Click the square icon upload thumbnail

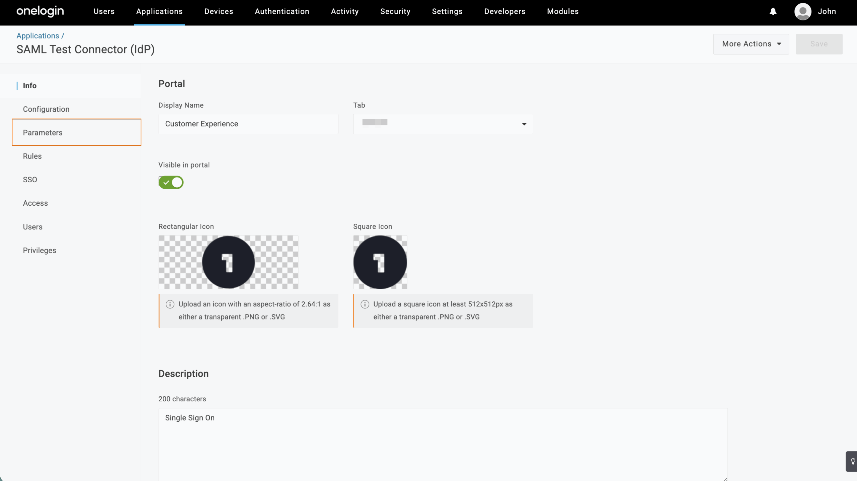point(380,262)
